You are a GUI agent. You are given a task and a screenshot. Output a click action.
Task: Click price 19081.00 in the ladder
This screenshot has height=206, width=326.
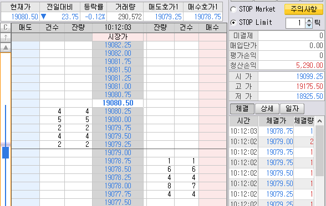click(x=118, y=87)
